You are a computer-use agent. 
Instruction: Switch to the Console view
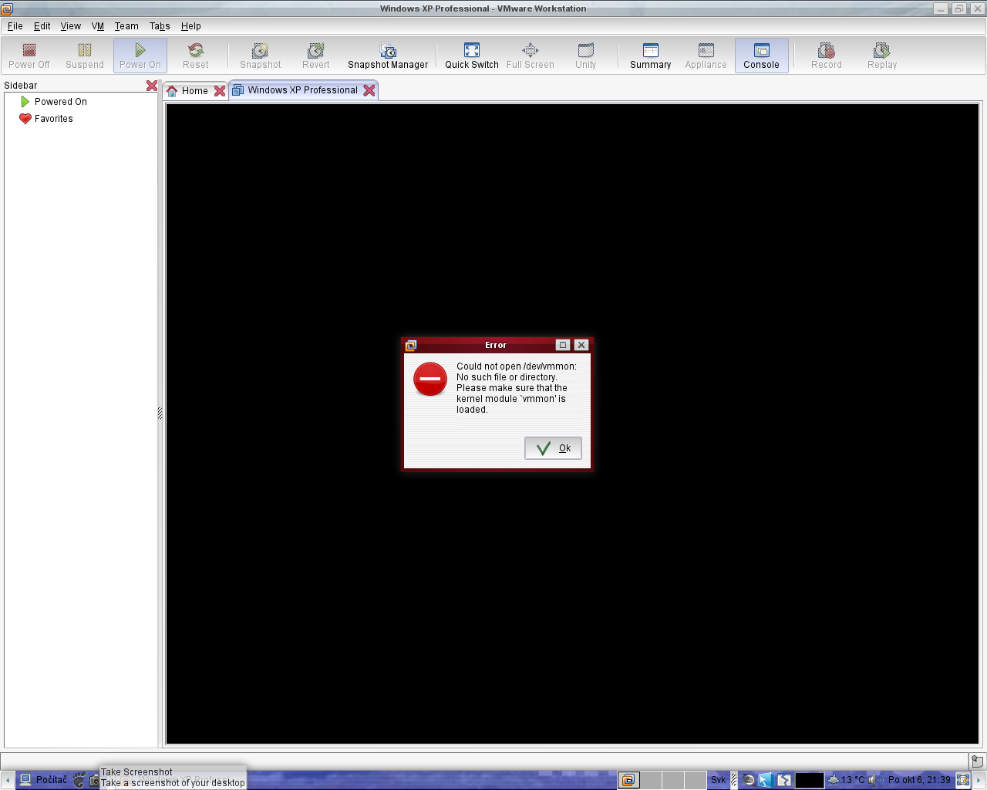[x=762, y=56]
